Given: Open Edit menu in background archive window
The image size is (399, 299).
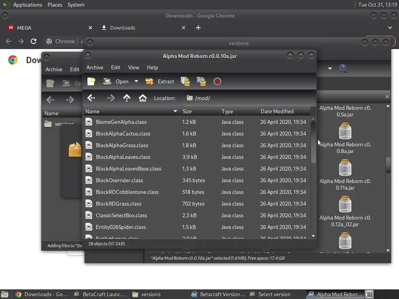Looking at the screenshot, I should 74,69.
